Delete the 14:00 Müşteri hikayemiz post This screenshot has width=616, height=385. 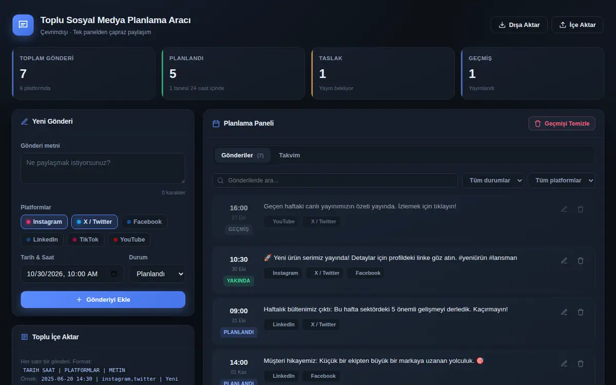coord(581,363)
